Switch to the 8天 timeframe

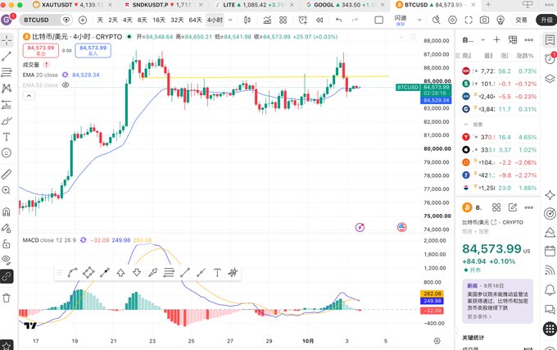143,20
